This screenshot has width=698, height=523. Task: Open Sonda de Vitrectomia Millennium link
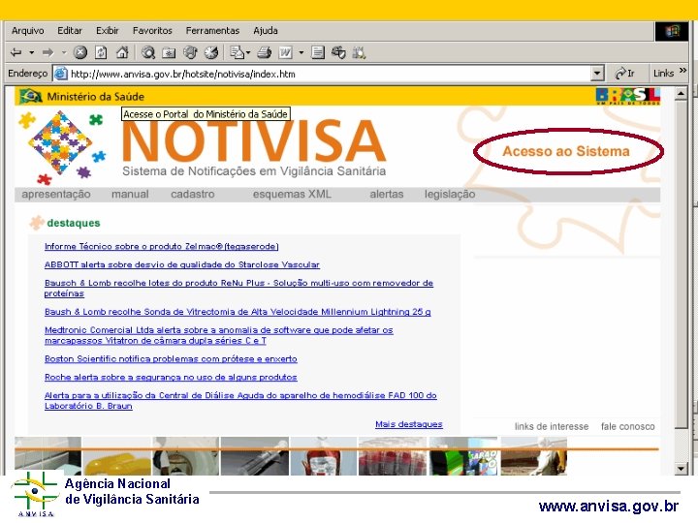coord(238,312)
